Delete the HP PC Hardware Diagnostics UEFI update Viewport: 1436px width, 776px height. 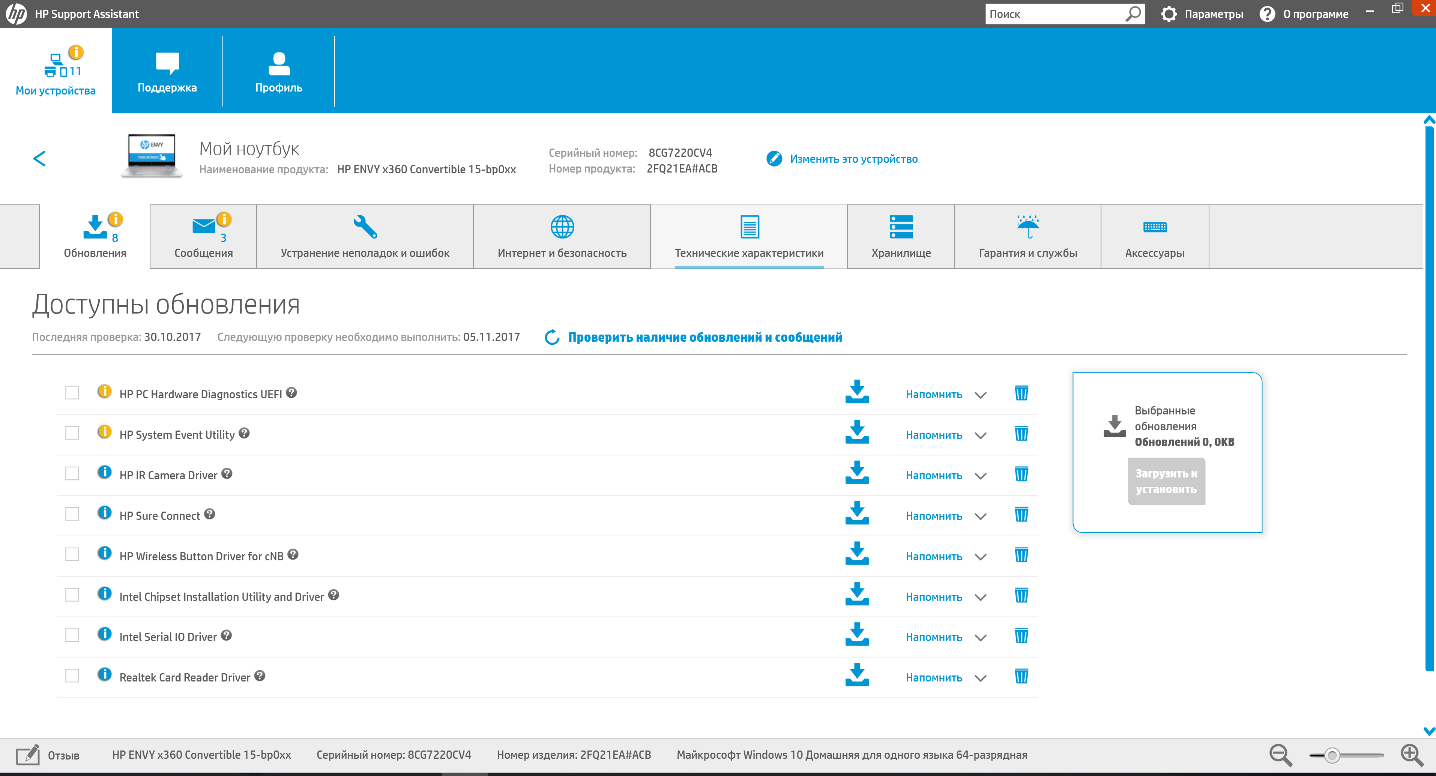tap(1021, 393)
